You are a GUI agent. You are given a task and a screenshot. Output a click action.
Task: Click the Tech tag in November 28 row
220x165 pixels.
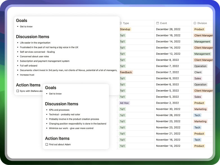tap(197, 115)
